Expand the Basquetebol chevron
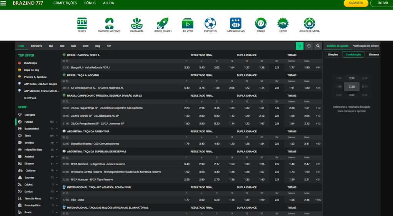 point(57,129)
